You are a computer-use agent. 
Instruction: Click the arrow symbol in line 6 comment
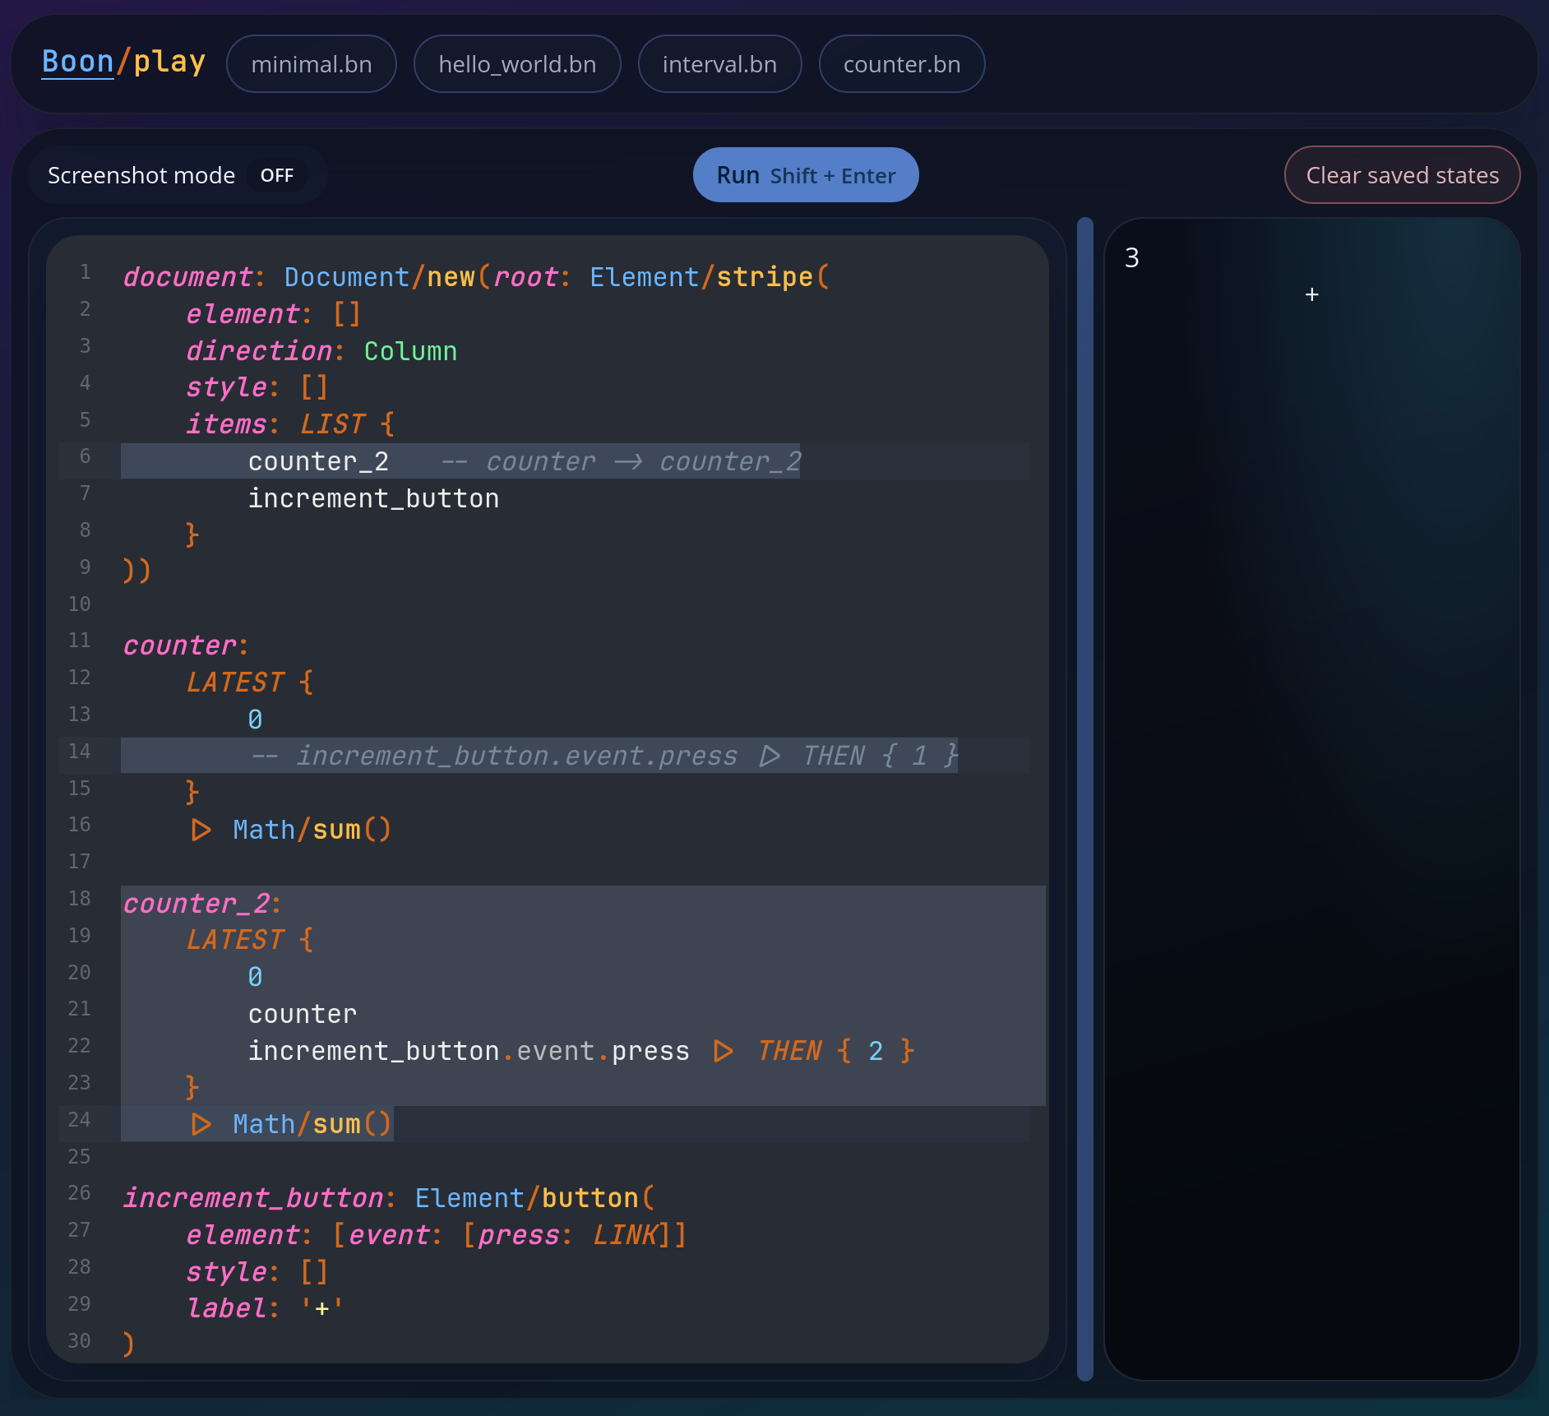[628, 462]
